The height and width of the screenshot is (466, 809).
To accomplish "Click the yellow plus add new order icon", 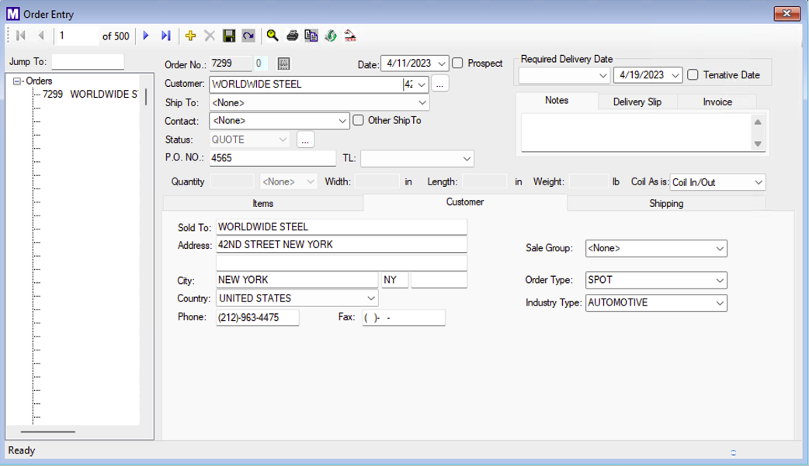I will [x=190, y=36].
